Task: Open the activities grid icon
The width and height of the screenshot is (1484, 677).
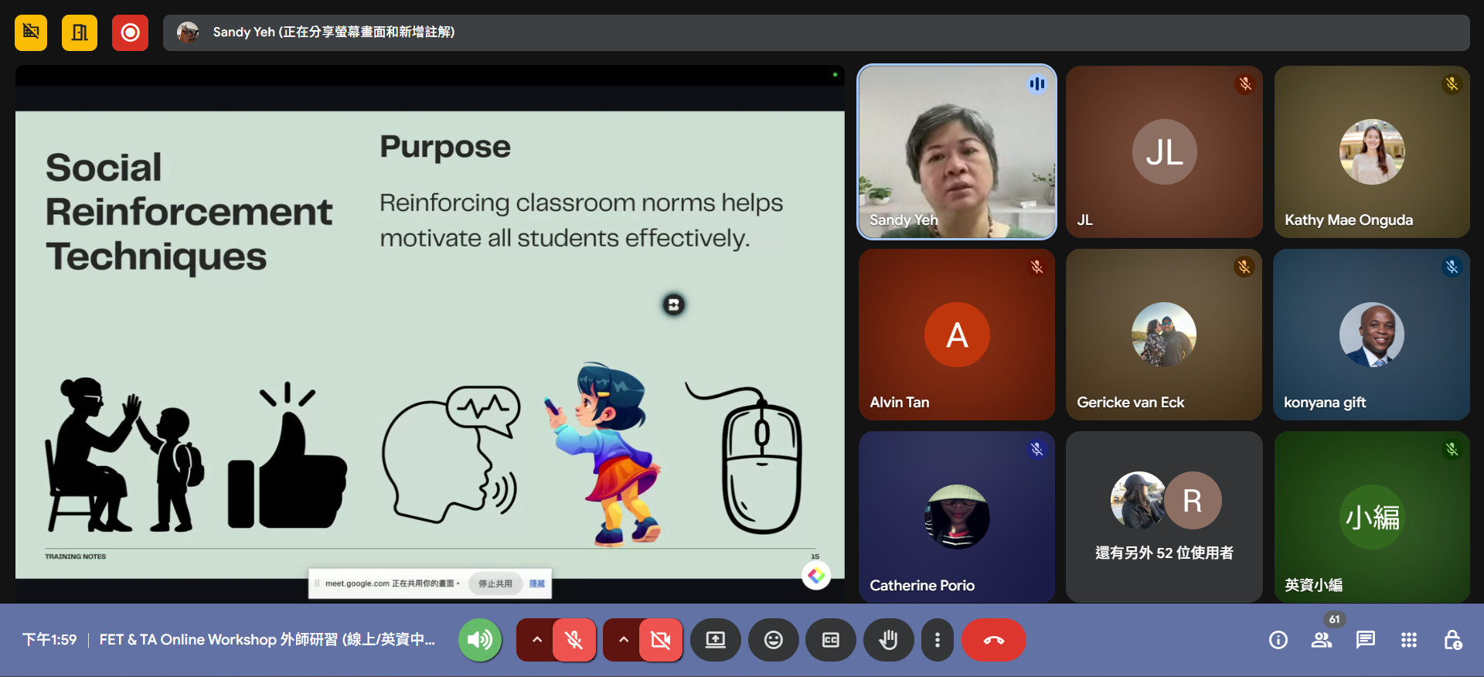Action: [1408, 640]
